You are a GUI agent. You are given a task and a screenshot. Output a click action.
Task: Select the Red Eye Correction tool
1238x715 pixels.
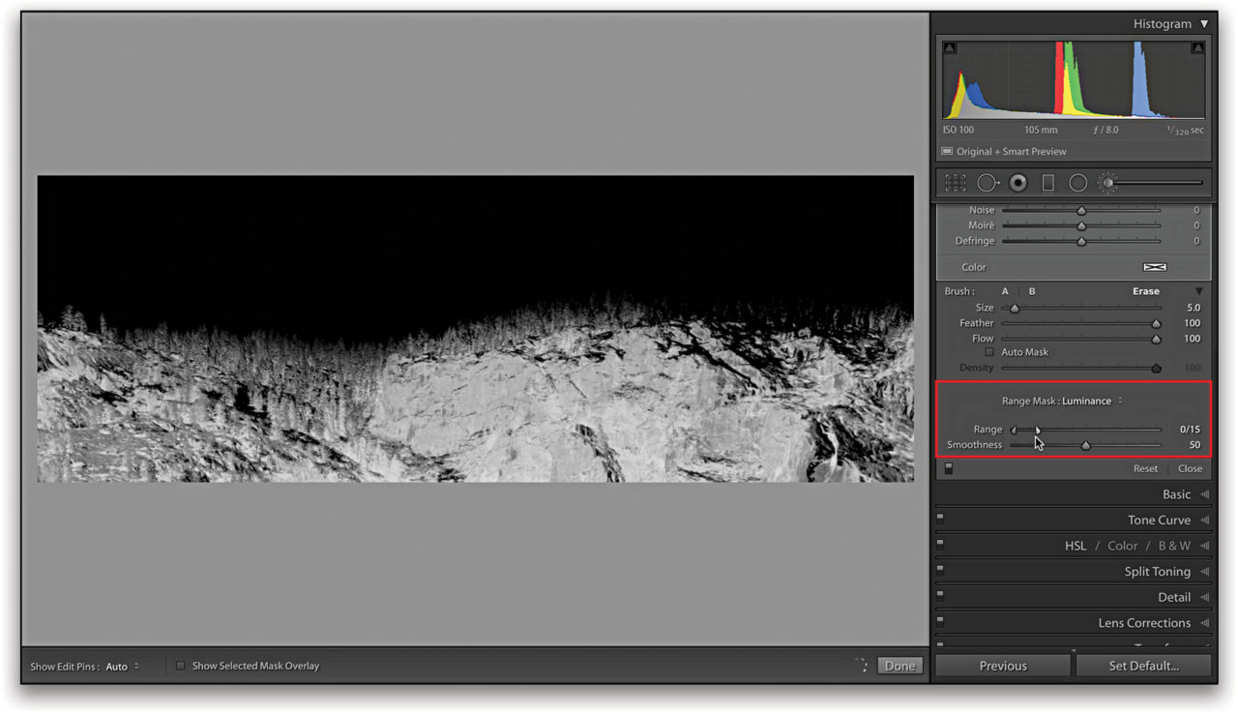(1017, 182)
